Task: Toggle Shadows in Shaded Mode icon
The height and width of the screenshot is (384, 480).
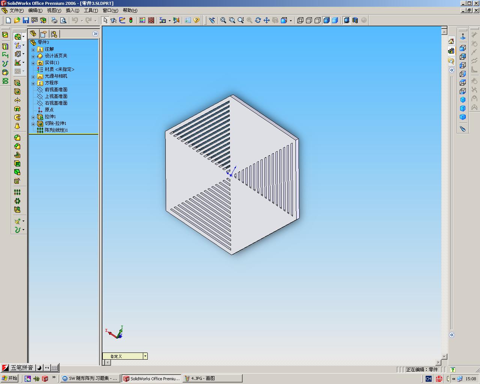Action: (346, 20)
